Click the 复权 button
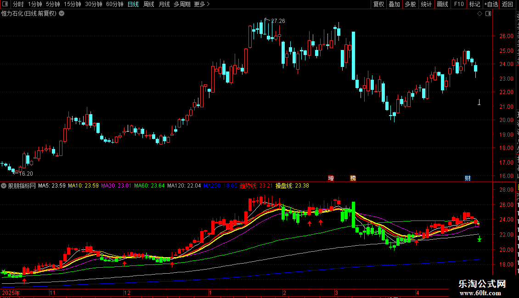The height and width of the screenshot is (298, 519). (378, 4)
